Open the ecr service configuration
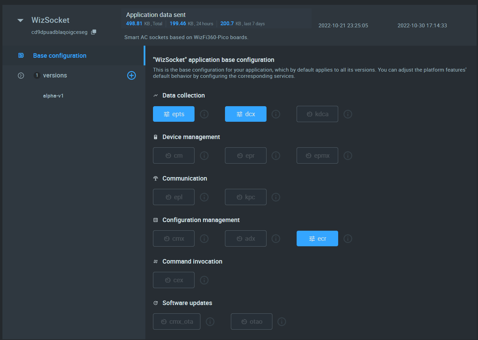The height and width of the screenshot is (340, 478). pos(317,239)
